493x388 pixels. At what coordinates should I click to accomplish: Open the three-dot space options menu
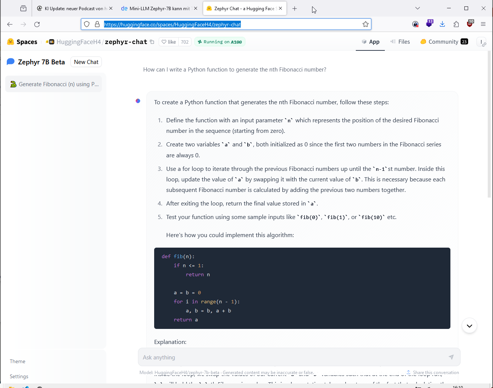(x=481, y=42)
